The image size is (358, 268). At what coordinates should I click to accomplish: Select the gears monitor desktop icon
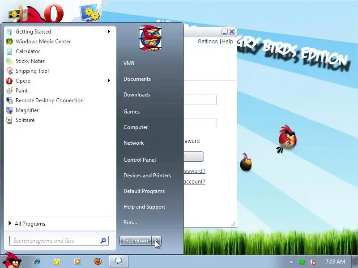(x=89, y=13)
